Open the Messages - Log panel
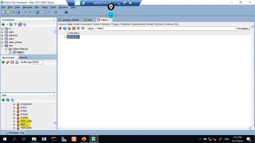Viewport: 255px width, 143px height. click(15, 133)
